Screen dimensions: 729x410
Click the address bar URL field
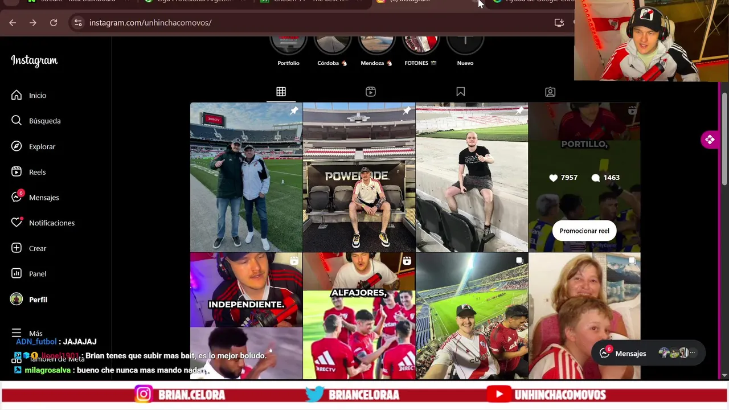319,23
